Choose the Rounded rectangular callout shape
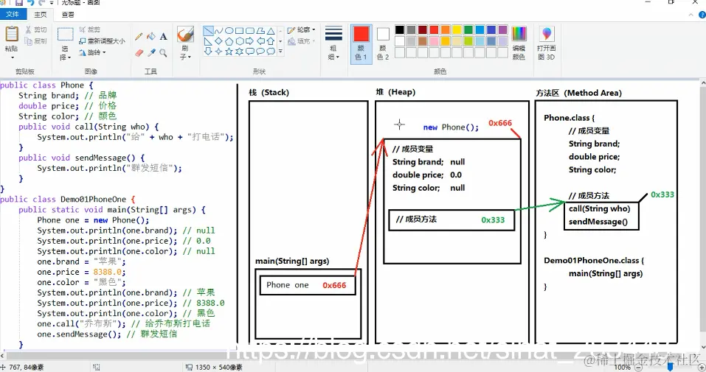 250,52
